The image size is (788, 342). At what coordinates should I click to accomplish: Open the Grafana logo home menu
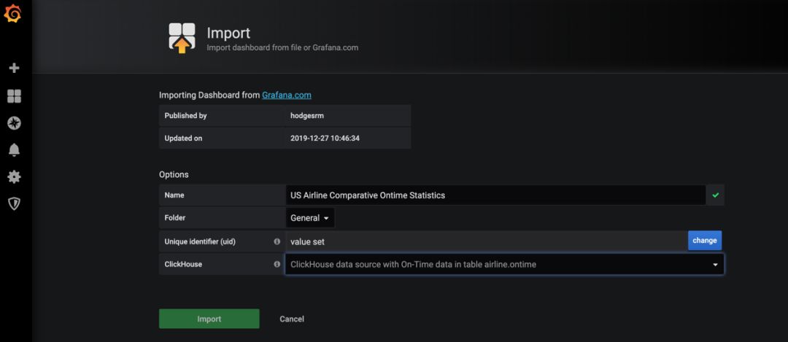coord(12,13)
